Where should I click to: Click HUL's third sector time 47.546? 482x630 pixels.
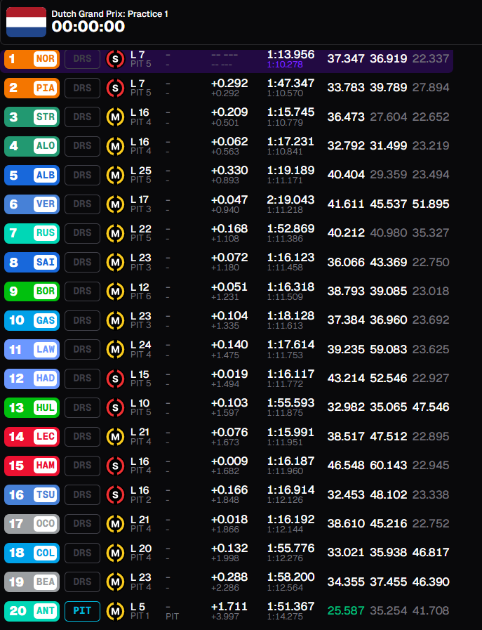point(431,407)
